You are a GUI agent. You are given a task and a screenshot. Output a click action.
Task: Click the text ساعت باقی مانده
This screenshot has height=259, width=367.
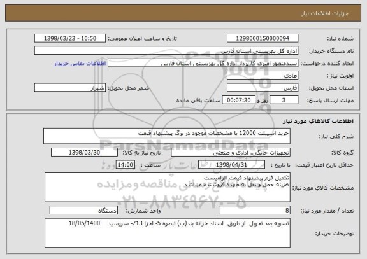point(198,101)
